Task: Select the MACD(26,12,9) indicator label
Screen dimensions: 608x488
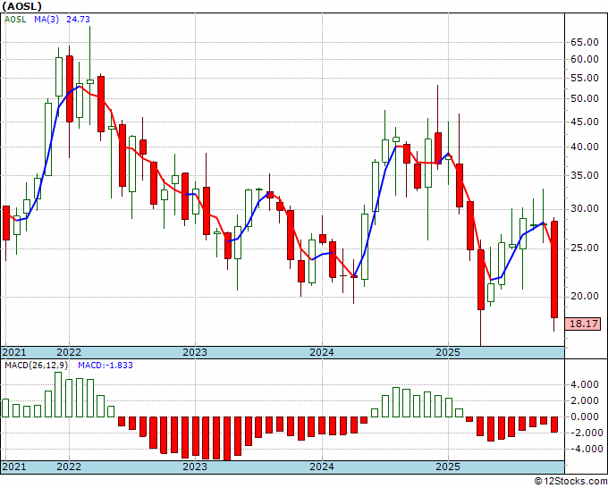Action: (x=37, y=366)
